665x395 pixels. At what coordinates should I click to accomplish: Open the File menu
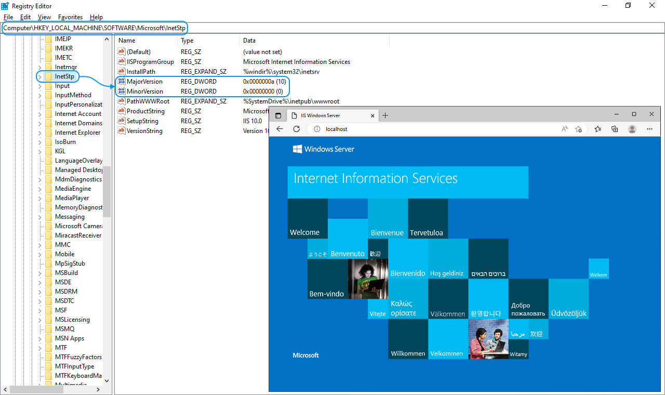point(8,17)
